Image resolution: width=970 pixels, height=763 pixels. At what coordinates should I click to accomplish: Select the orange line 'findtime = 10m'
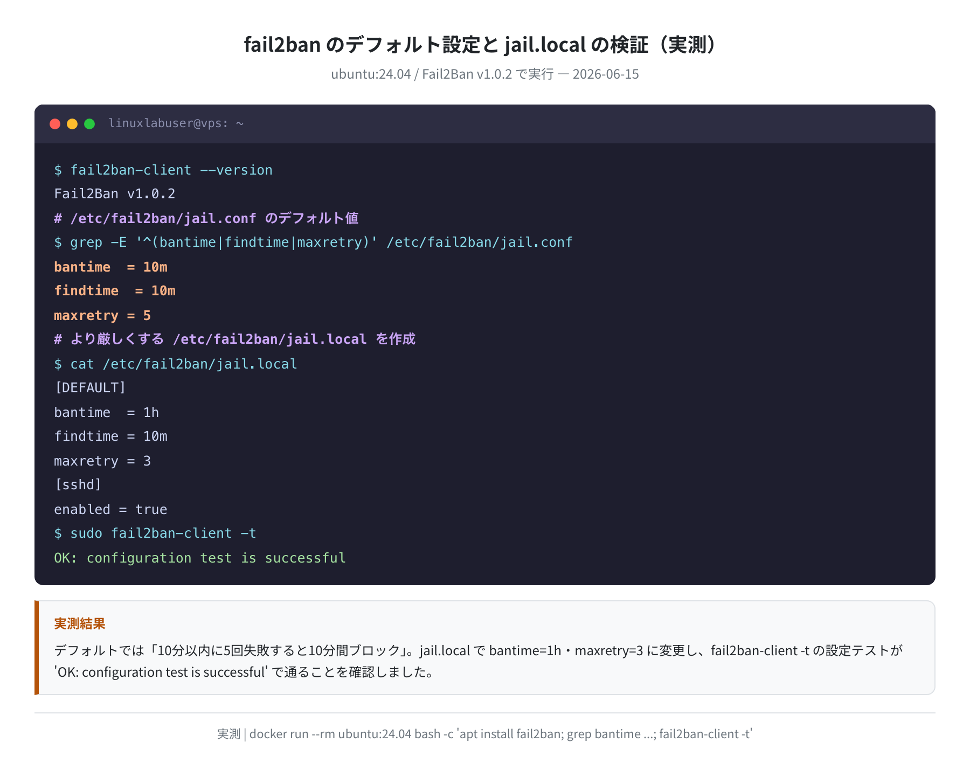(115, 291)
